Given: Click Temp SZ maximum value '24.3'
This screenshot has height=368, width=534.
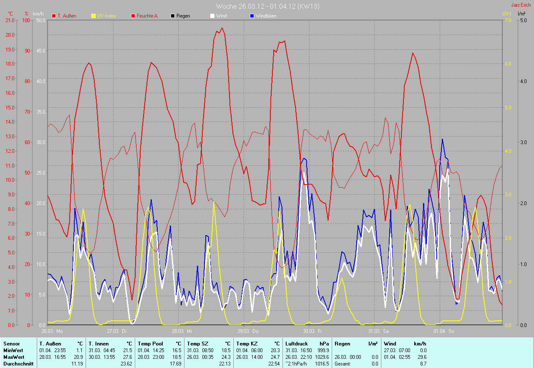Looking at the screenshot, I should tap(226, 357).
